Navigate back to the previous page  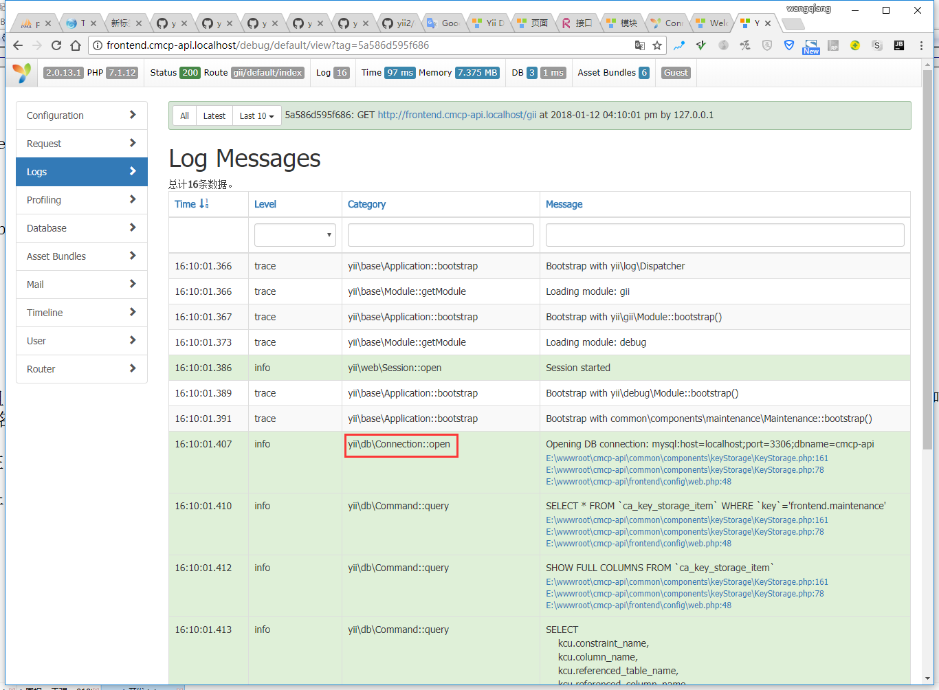(x=18, y=45)
